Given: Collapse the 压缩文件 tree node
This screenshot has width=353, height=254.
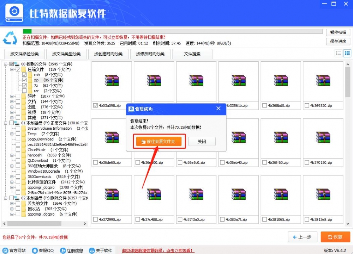Looking at the screenshot, I should point(12,69).
